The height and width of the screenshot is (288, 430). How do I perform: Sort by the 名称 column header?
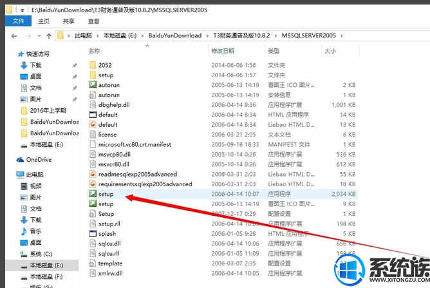pyautogui.click(x=94, y=51)
